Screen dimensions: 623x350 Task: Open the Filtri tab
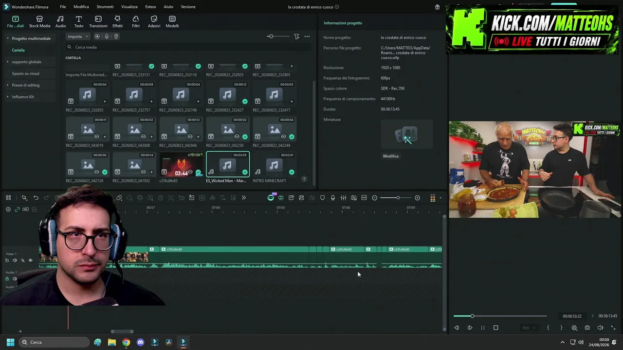pos(136,21)
